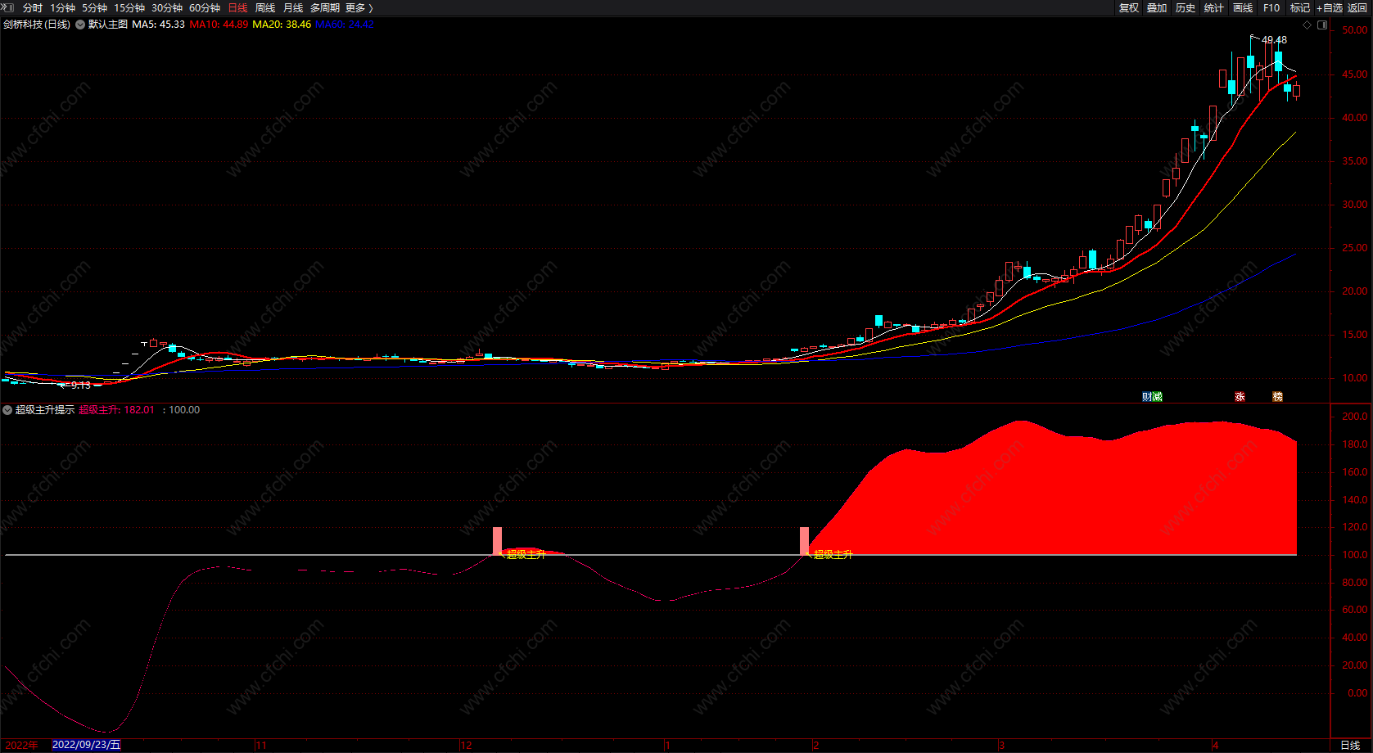The height and width of the screenshot is (753, 1373).
Task: Open the 多周期 multi-period view
Action: pos(325,8)
